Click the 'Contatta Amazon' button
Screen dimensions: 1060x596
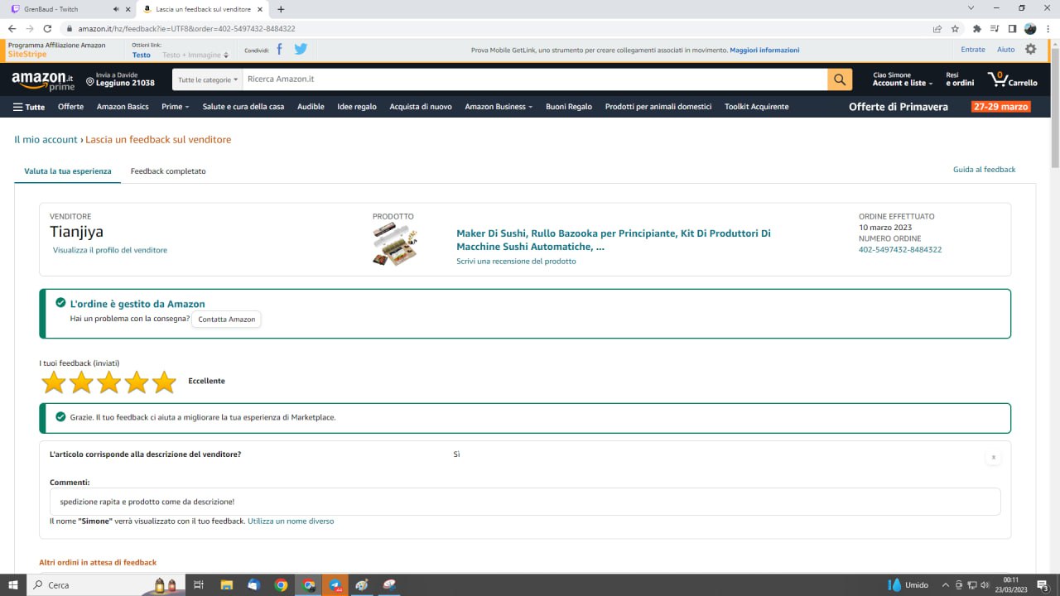click(x=227, y=320)
